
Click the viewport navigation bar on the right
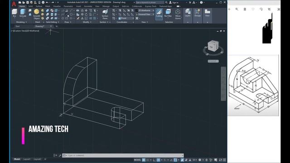[x=223, y=84]
